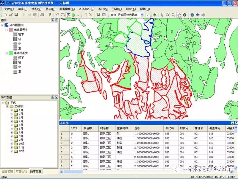The width and height of the screenshot is (238, 179).
Task: Click the Open folder toolbar icon
Action: pyautogui.click(x=11, y=15)
